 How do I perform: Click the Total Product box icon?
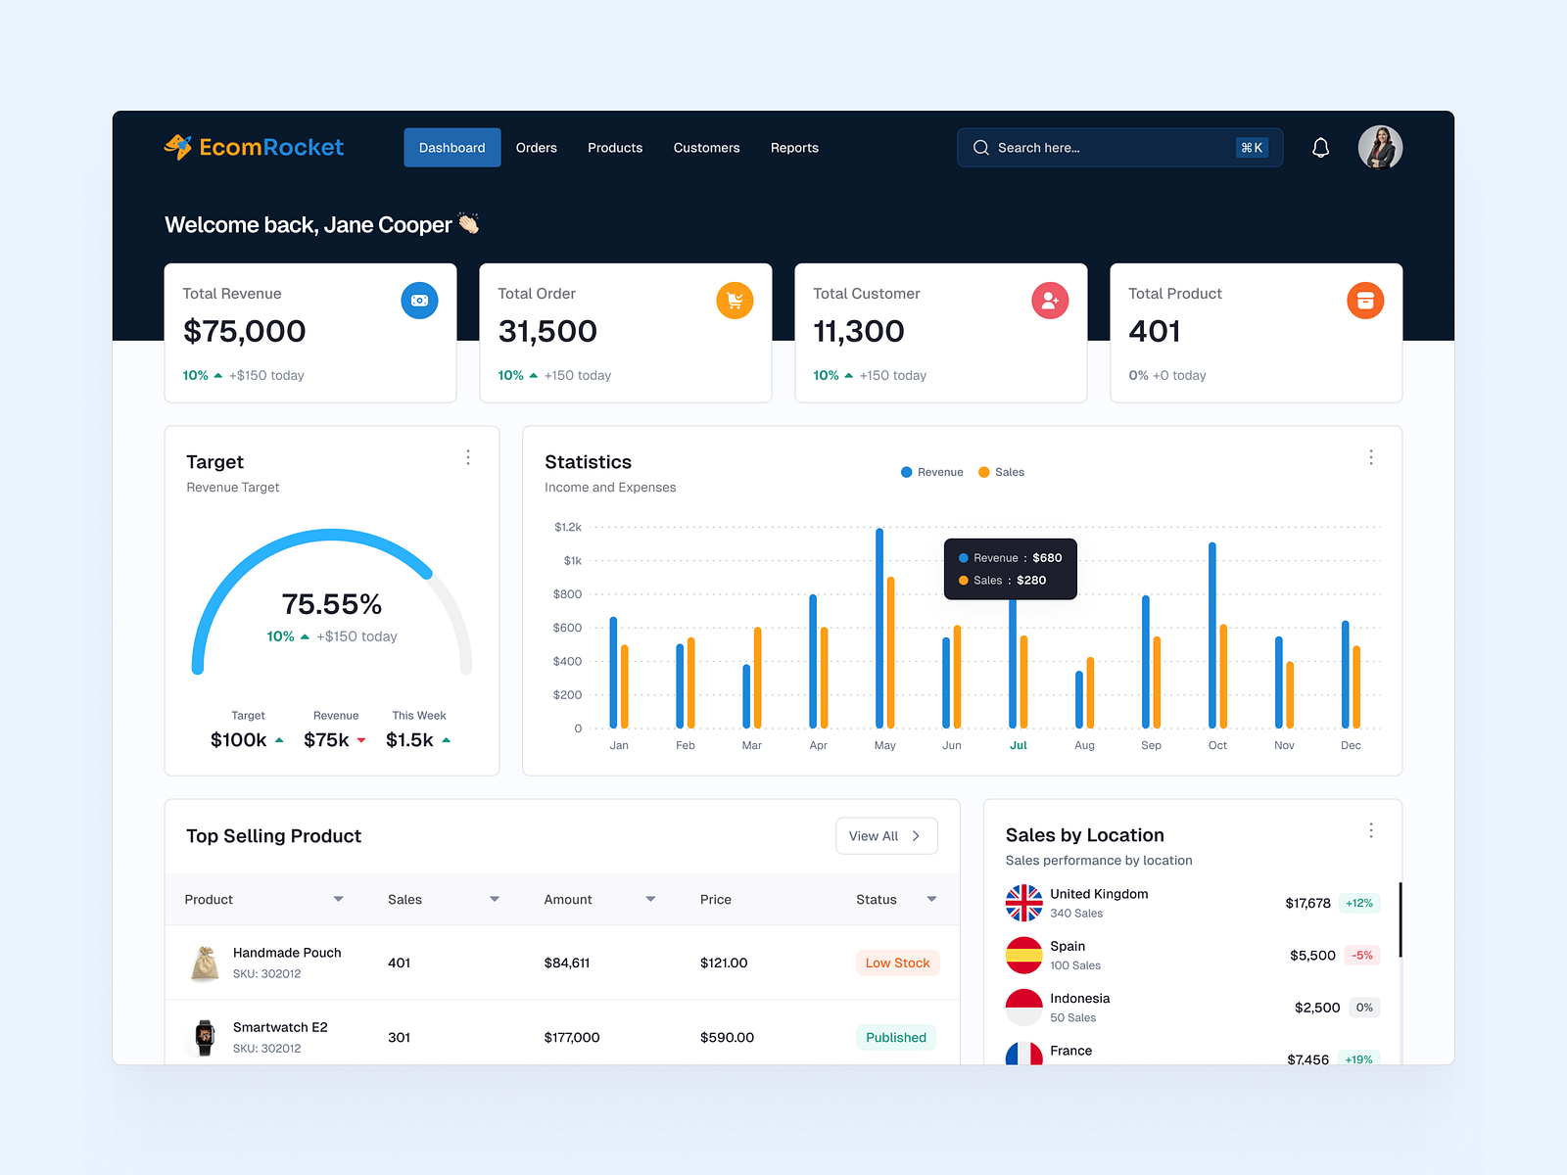[x=1365, y=301]
